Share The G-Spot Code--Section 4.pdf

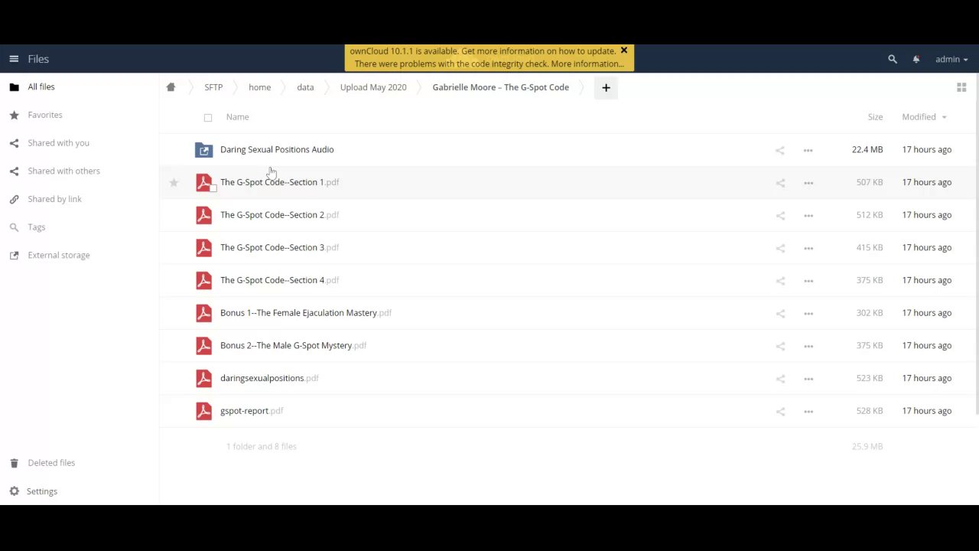coord(780,281)
